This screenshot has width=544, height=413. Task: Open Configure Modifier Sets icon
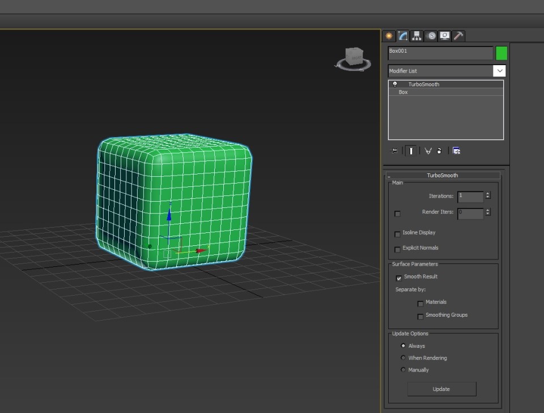(x=456, y=151)
